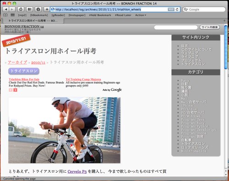Open the gear extension toolbar icon
229x181 pixels.
pos(38,10)
